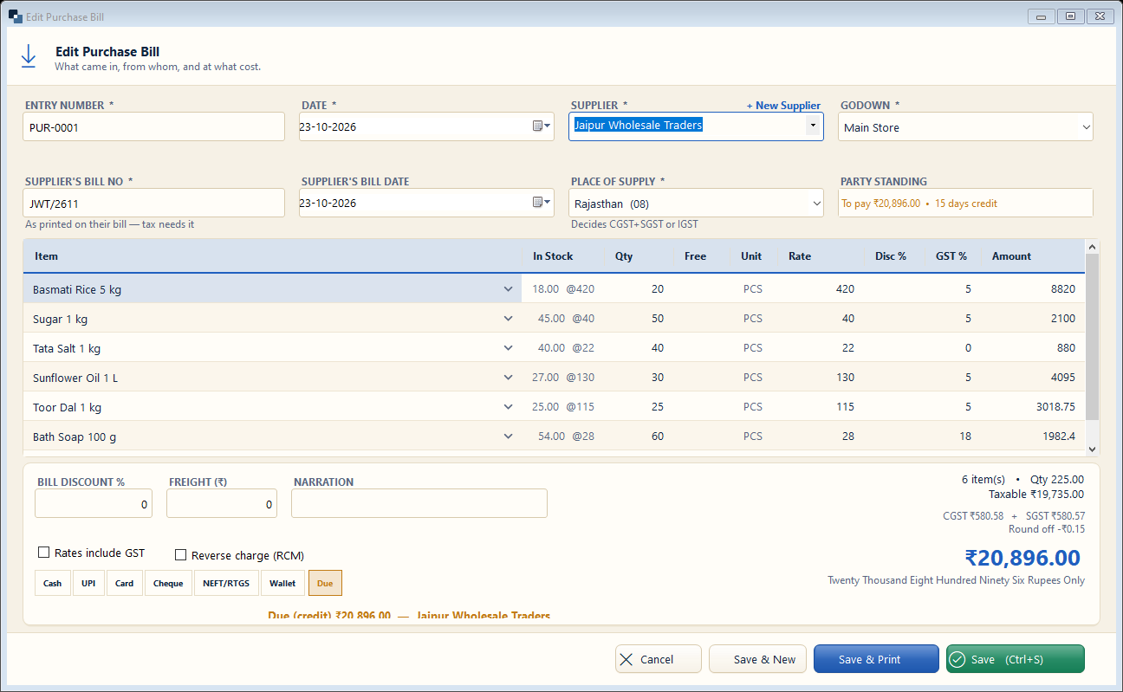This screenshot has width=1123, height=692.
Task: Open the Date calendar picker icon
Action: (x=541, y=126)
